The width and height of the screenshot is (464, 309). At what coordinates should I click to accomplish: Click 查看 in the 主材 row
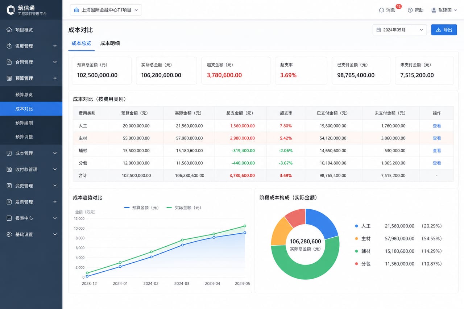tap(437, 138)
